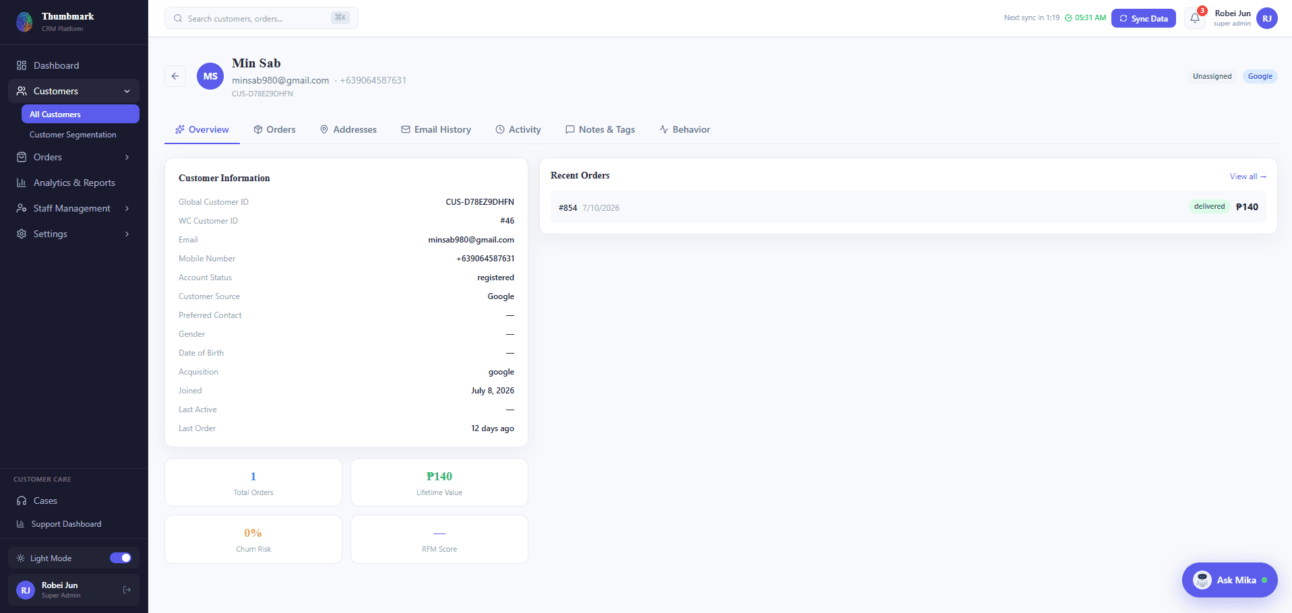This screenshot has width=1292, height=613.
Task: Click the Unassigned label
Action: [x=1212, y=76]
